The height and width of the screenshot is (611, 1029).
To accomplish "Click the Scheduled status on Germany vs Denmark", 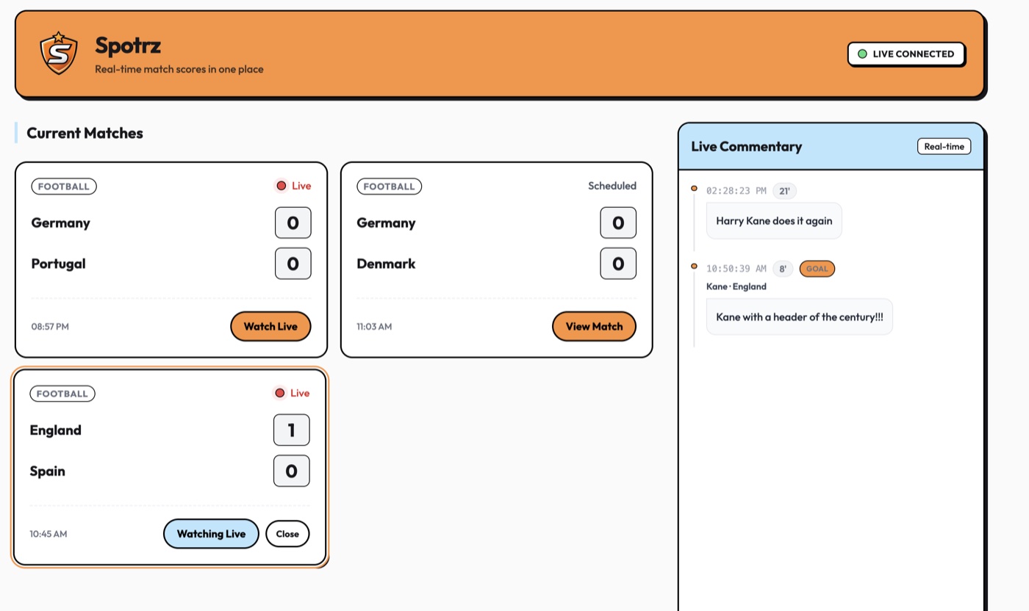I will [612, 186].
